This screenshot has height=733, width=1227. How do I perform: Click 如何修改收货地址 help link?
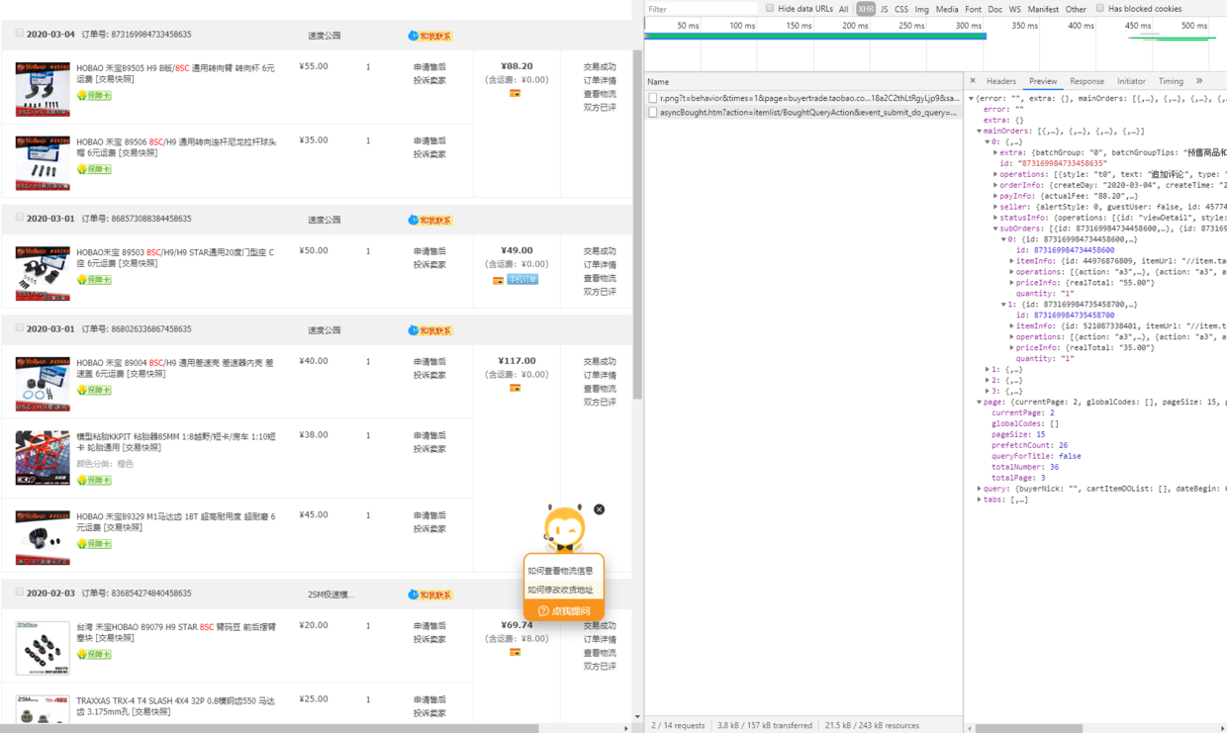(x=560, y=590)
